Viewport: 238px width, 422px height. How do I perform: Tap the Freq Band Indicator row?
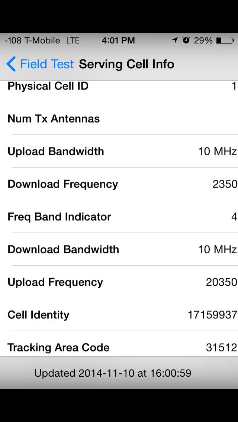point(119,217)
